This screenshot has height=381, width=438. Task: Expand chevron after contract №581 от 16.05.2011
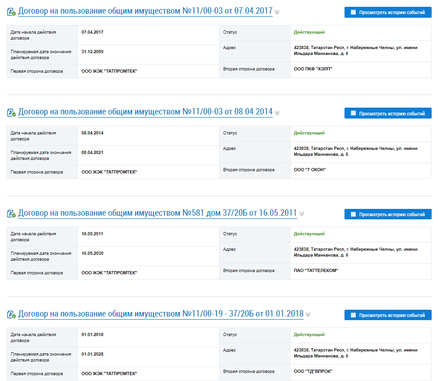[x=302, y=214]
